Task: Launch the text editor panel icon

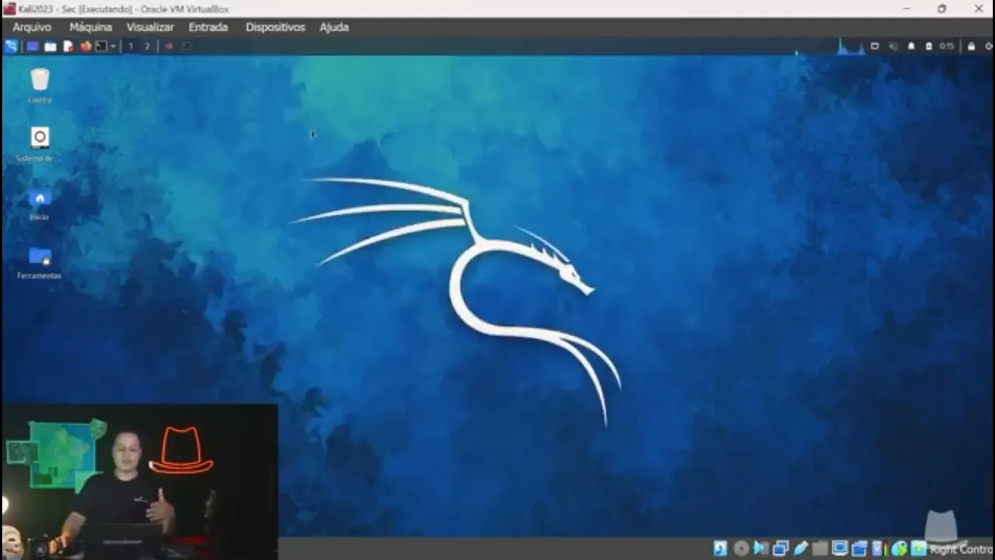Action: (x=68, y=46)
